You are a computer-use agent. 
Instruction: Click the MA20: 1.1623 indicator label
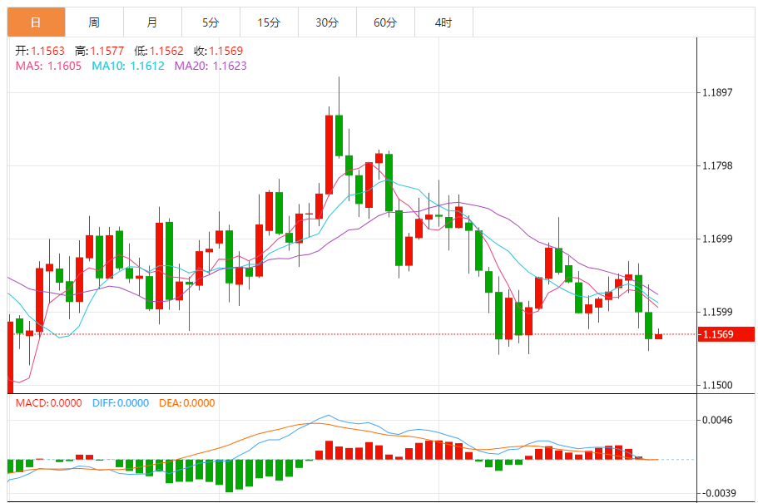[211, 66]
